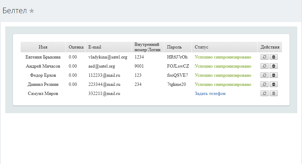Select the name Самуил Миров
Screen dimensions: 302x164
coord(43,93)
